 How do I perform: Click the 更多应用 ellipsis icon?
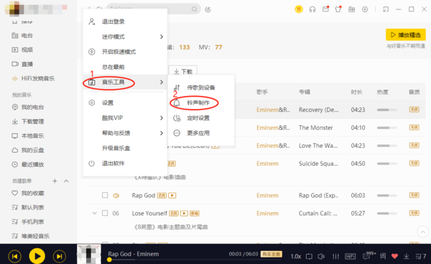[x=177, y=133]
